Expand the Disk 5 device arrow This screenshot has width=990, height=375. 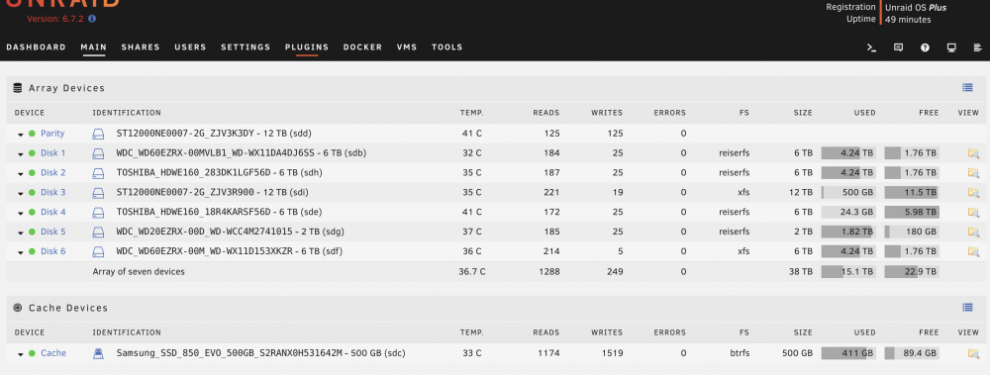coord(20,233)
